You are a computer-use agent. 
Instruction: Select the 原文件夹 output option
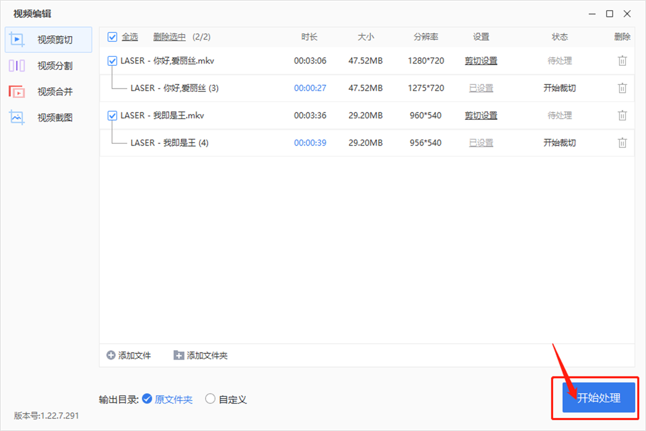click(x=167, y=399)
